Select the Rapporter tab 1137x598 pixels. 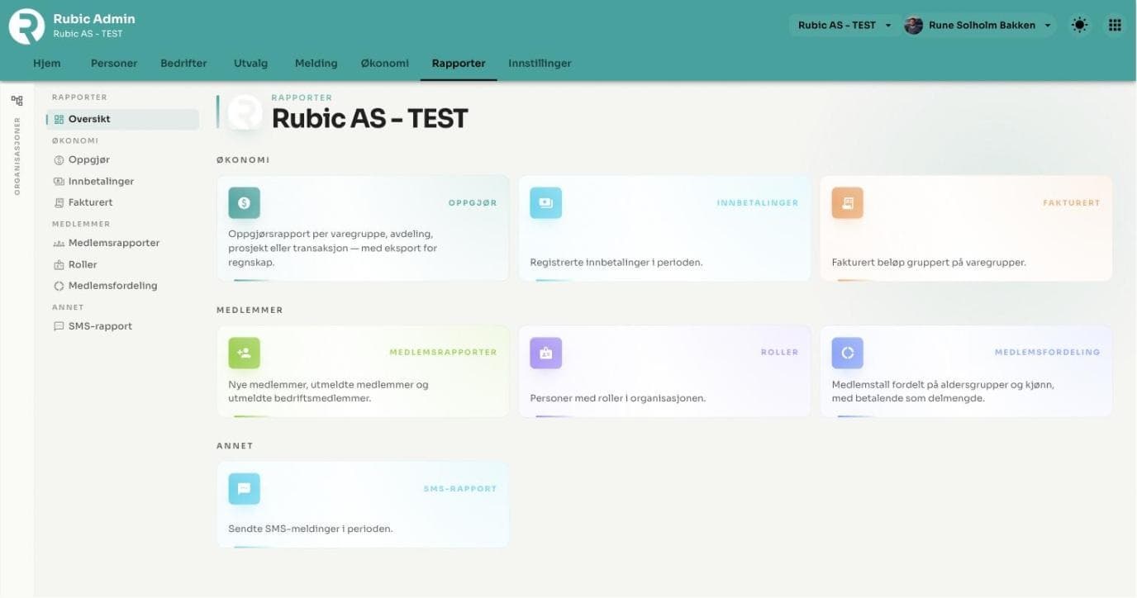459,64
